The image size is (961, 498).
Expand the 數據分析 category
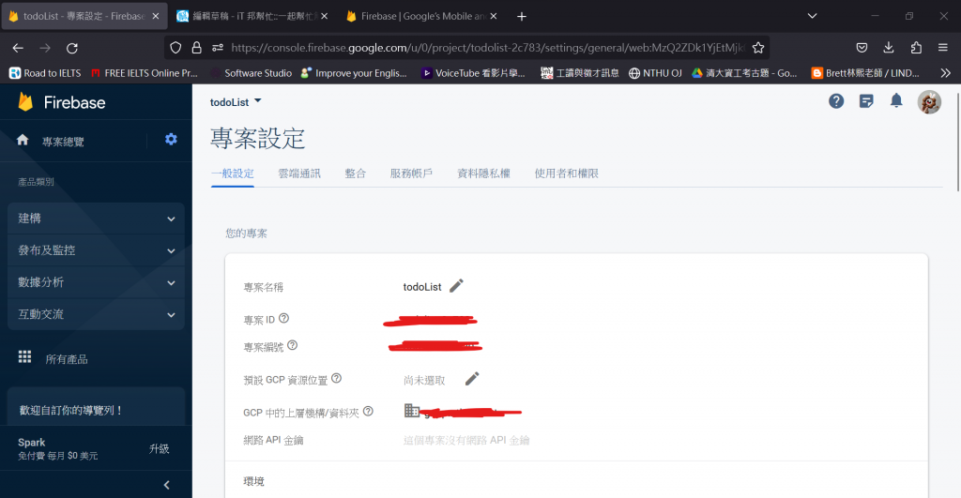click(x=97, y=282)
